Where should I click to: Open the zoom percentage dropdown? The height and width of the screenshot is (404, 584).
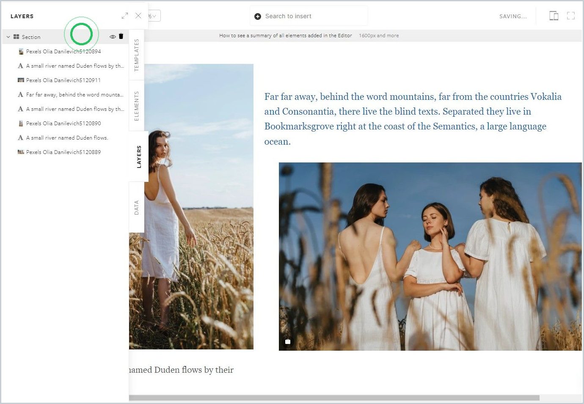154,16
